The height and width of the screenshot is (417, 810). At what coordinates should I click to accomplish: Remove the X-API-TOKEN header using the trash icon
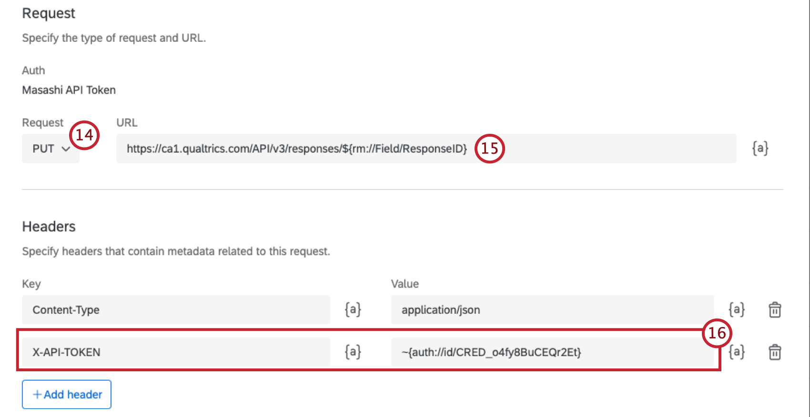pos(775,352)
